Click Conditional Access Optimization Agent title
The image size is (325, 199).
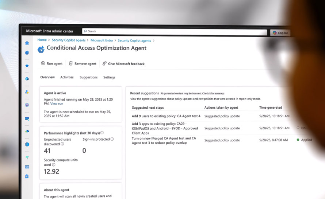[x=96, y=48]
